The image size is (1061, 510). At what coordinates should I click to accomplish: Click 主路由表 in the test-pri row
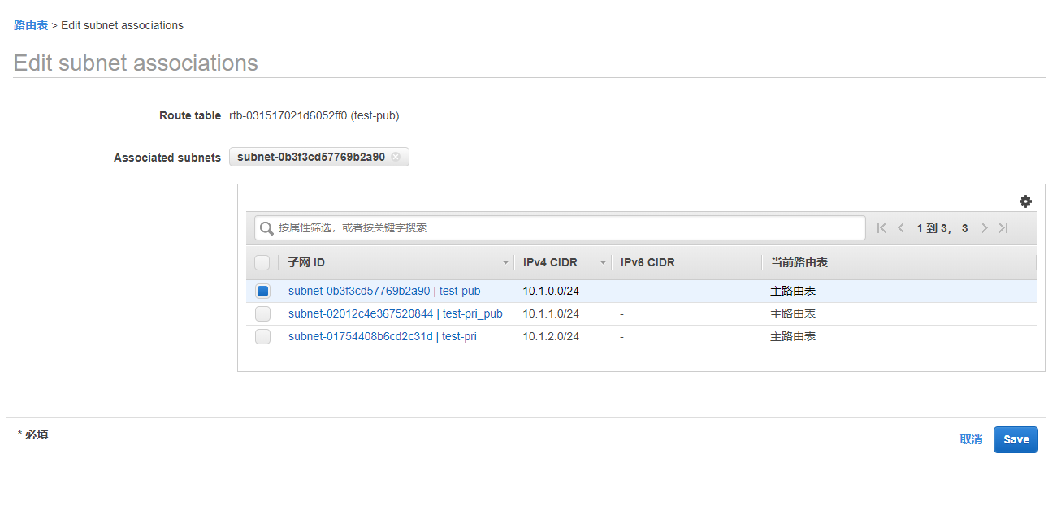(793, 336)
